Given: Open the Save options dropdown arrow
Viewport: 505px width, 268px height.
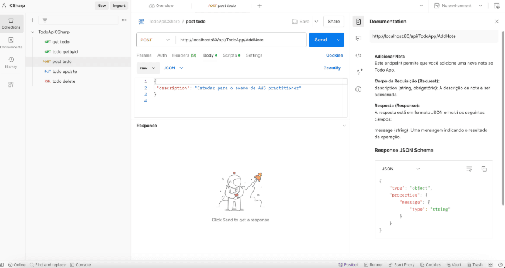Looking at the screenshot, I should (316, 22).
